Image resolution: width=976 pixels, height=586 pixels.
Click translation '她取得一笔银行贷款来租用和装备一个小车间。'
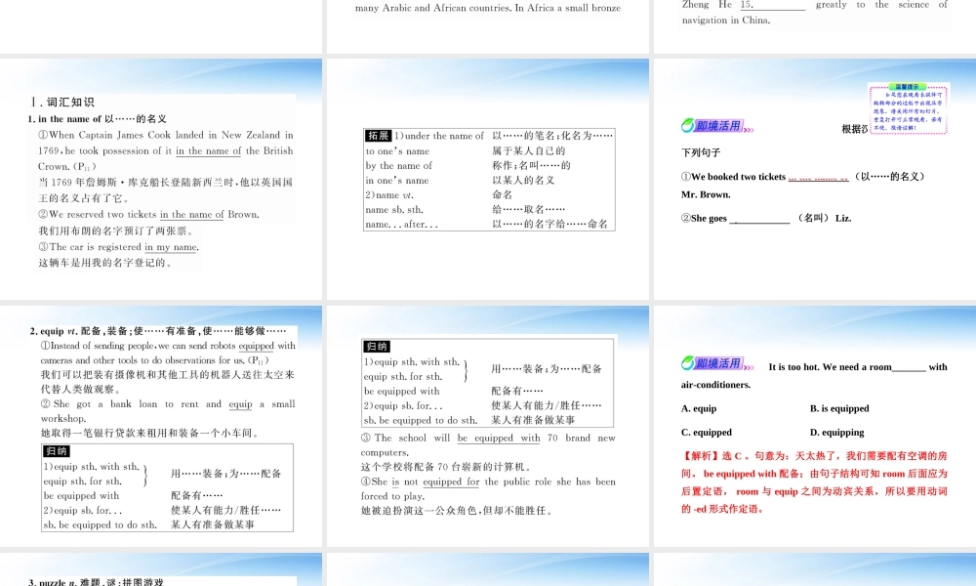tap(149, 433)
